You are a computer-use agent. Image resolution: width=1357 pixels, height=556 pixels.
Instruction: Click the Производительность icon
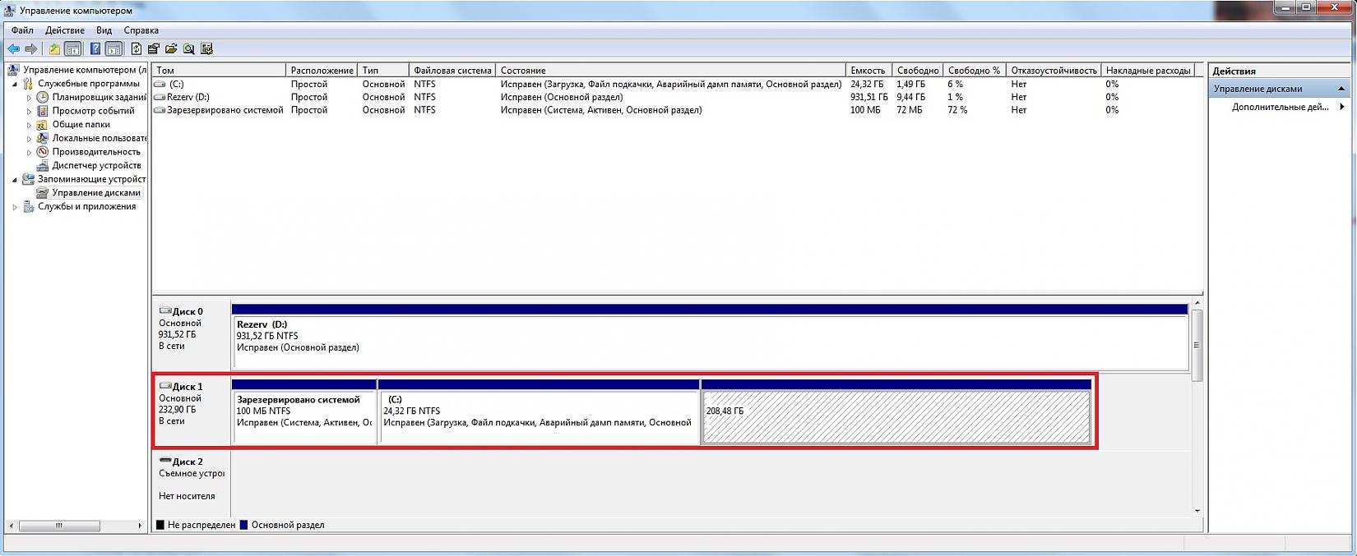[43, 152]
